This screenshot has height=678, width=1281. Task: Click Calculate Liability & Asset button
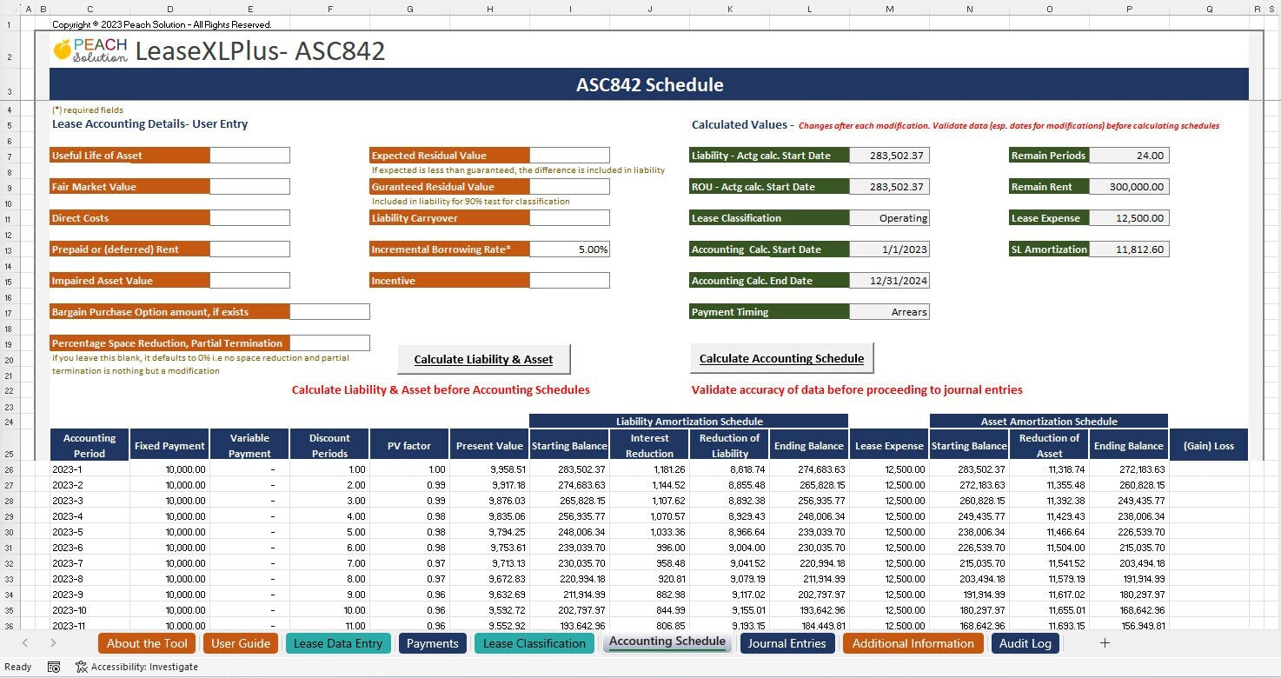tap(483, 359)
